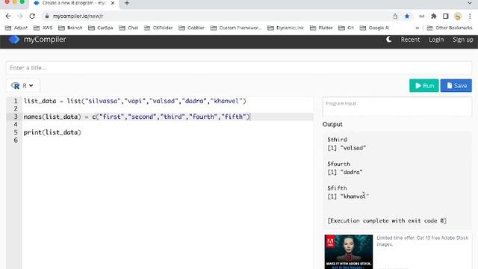478x269 pixels.
Task: Run the R program
Action: pos(424,86)
